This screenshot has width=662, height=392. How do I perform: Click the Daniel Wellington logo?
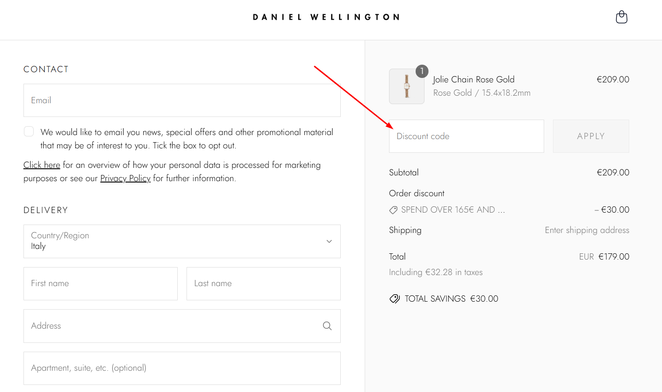click(x=326, y=16)
